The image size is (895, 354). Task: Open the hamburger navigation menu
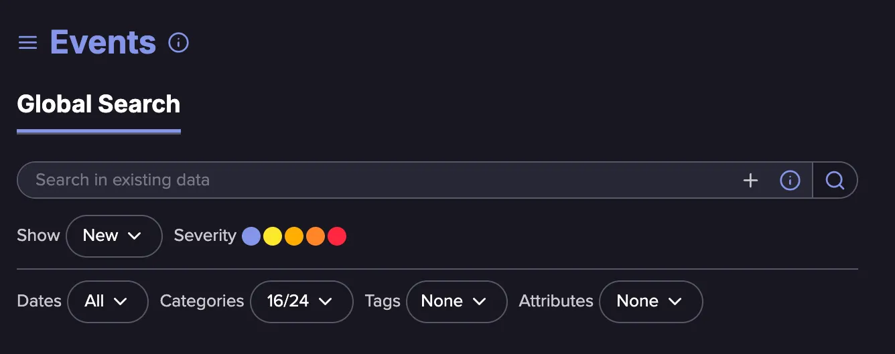pos(27,43)
